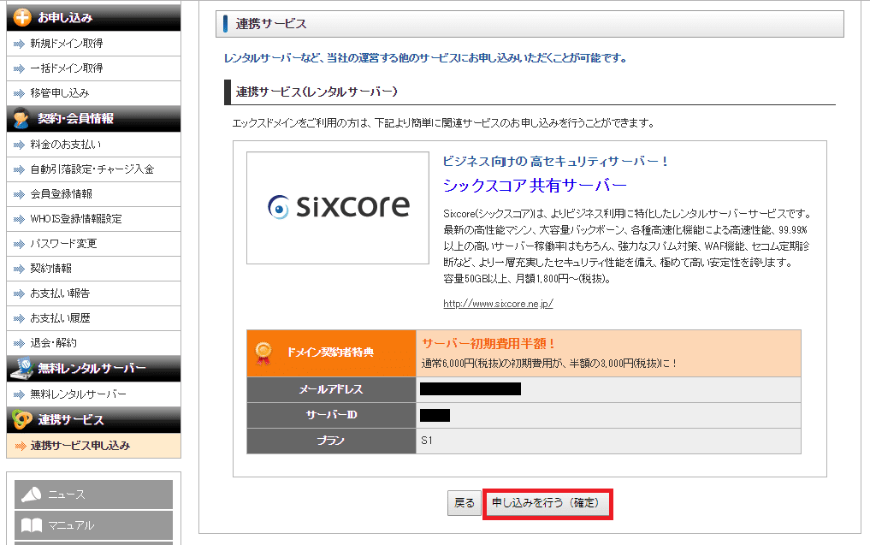This screenshot has width=870, height=545.
Task: Click the 連携サービス header icon
Action: click(x=21, y=419)
